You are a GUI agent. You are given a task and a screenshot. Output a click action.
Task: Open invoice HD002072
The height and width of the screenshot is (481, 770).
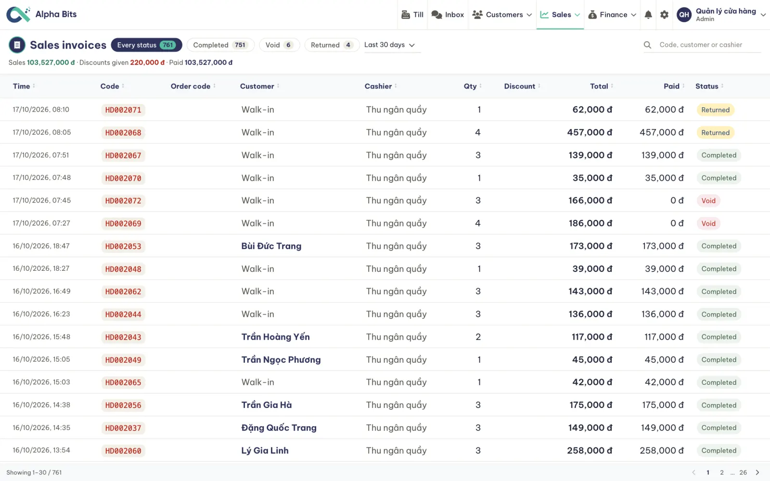(123, 201)
